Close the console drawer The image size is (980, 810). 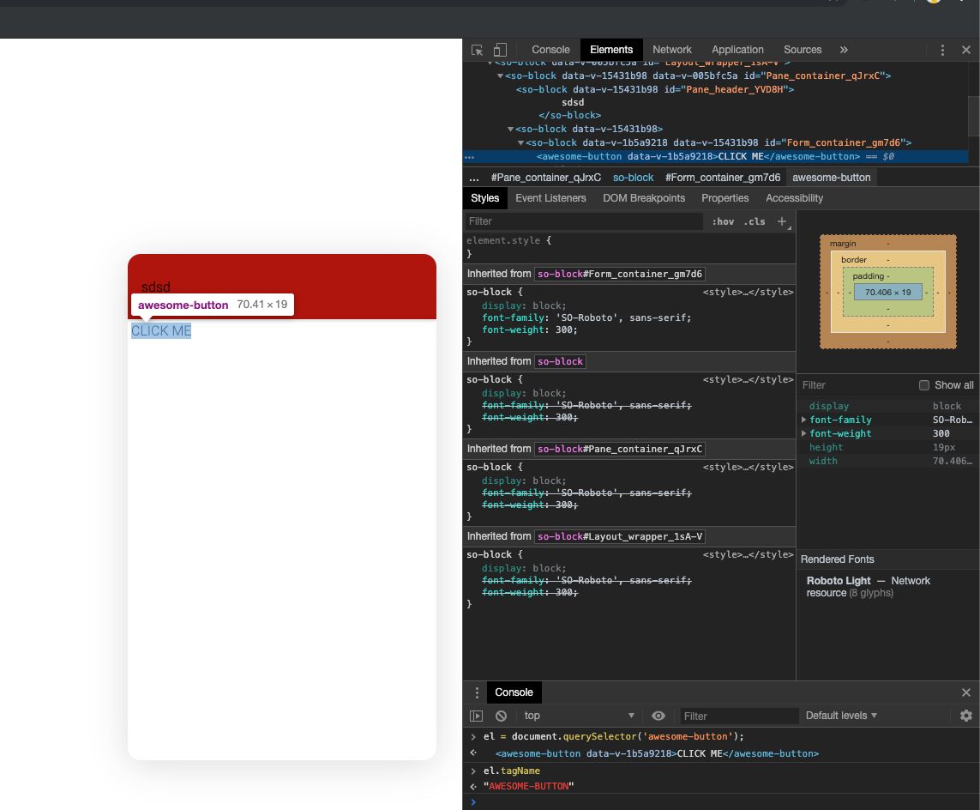[966, 692]
